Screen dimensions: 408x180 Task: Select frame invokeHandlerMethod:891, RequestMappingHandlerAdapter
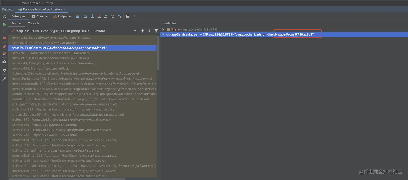point(83,89)
